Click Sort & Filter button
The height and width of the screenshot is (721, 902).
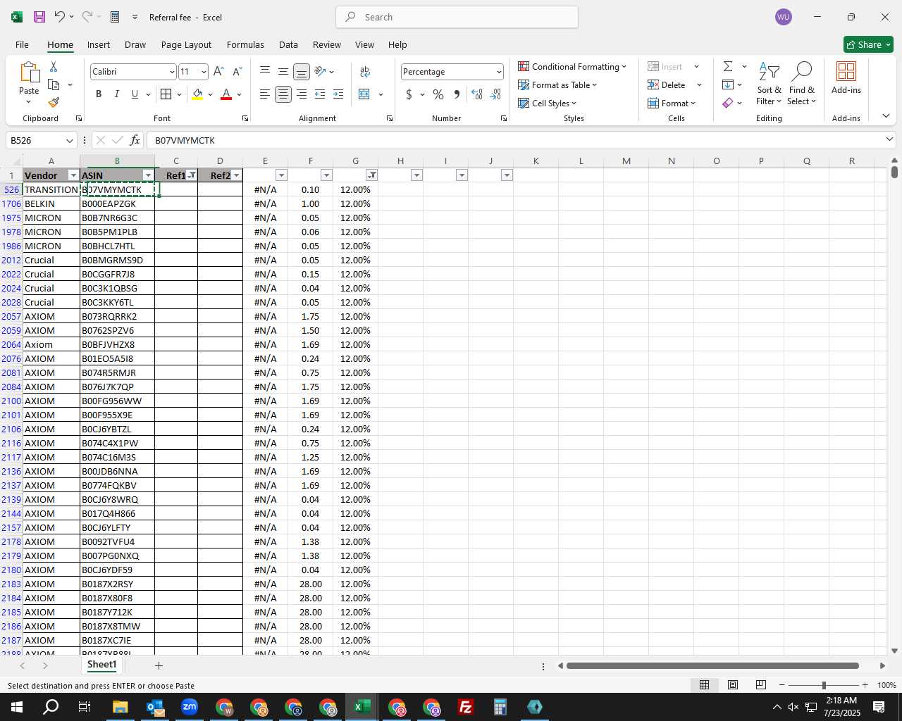[770, 82]
